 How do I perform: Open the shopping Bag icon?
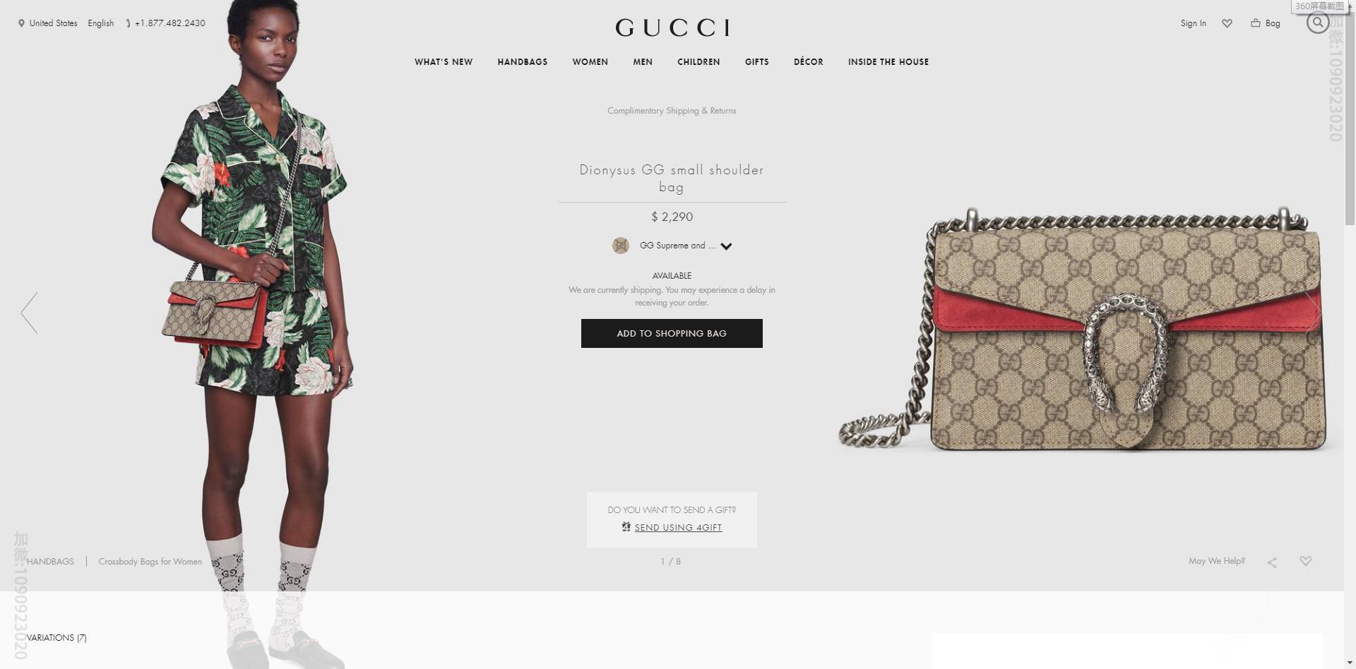pos(1256,23)
